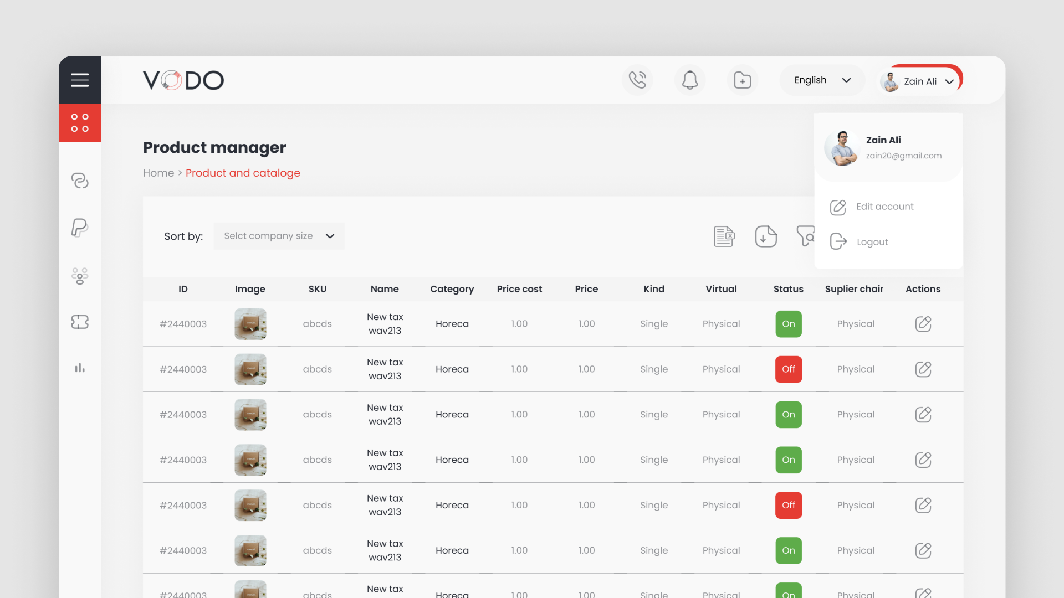The height and width of the screenshot is (598, 1064).
Task: Click the coupon ticket icon in the sidebar
Action: (80, 322)
